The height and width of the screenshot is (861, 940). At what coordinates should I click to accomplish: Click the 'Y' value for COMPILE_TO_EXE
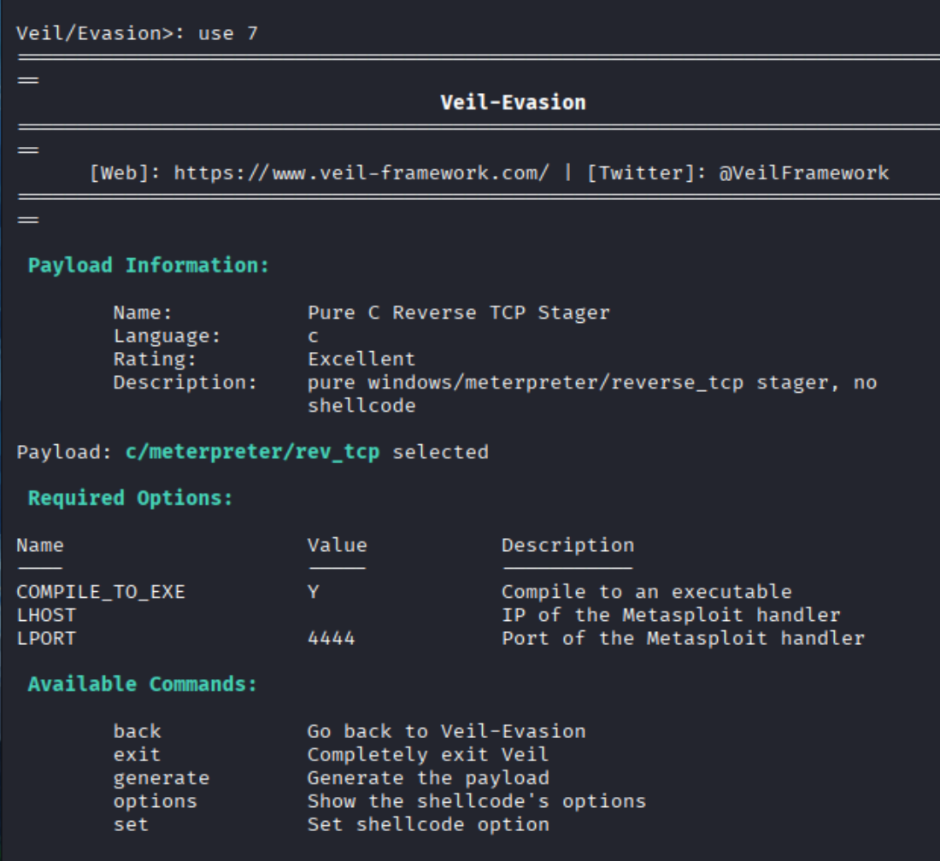pyautogui.click(x=314, y=592)
